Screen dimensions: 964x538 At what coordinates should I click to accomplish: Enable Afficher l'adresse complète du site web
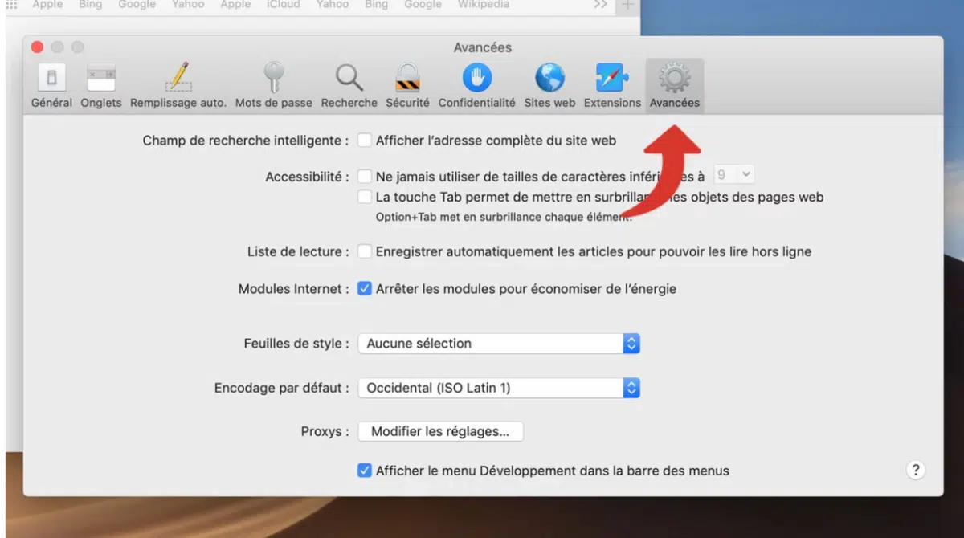(365, 141)
